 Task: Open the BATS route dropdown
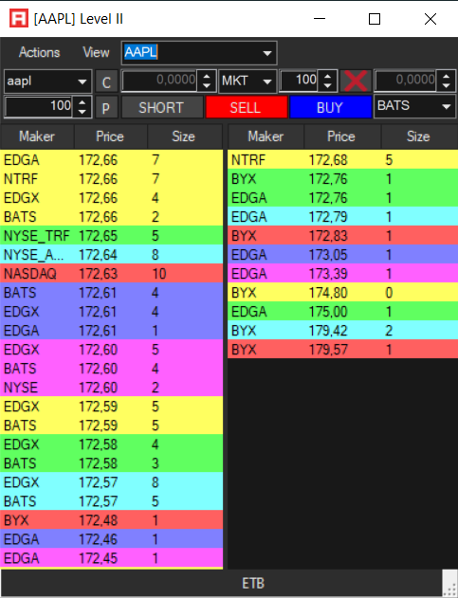415,106
